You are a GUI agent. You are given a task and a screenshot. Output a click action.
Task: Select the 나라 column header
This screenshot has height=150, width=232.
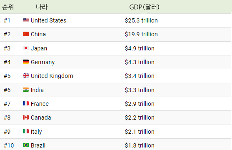click(x=42, y=7)
